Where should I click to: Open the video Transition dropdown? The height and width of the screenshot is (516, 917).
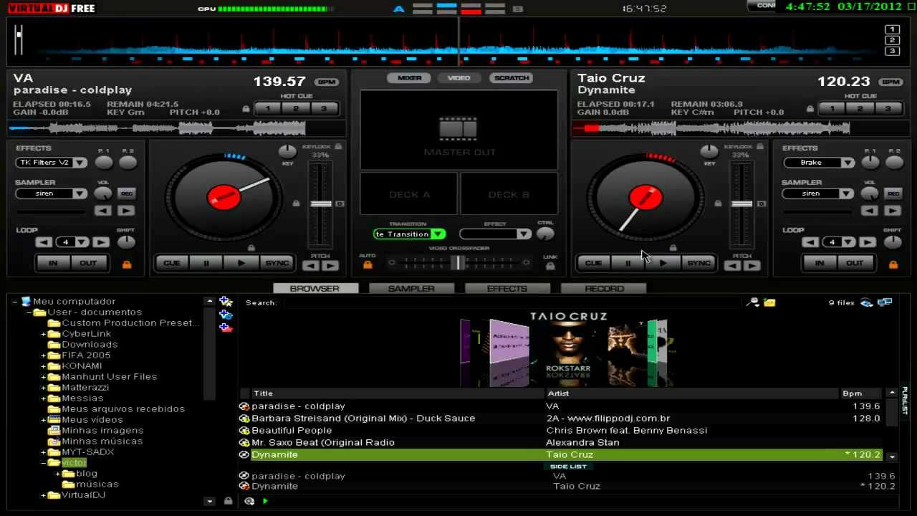pos(437,234)
